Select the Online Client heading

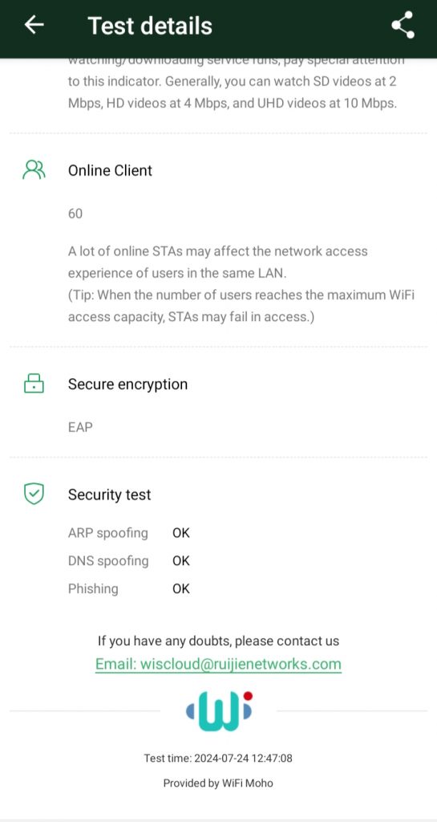click(x=111, y=170)
